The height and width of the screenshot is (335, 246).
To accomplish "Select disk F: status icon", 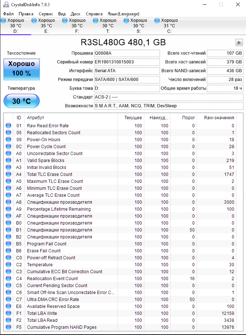I will click(65, 20).
